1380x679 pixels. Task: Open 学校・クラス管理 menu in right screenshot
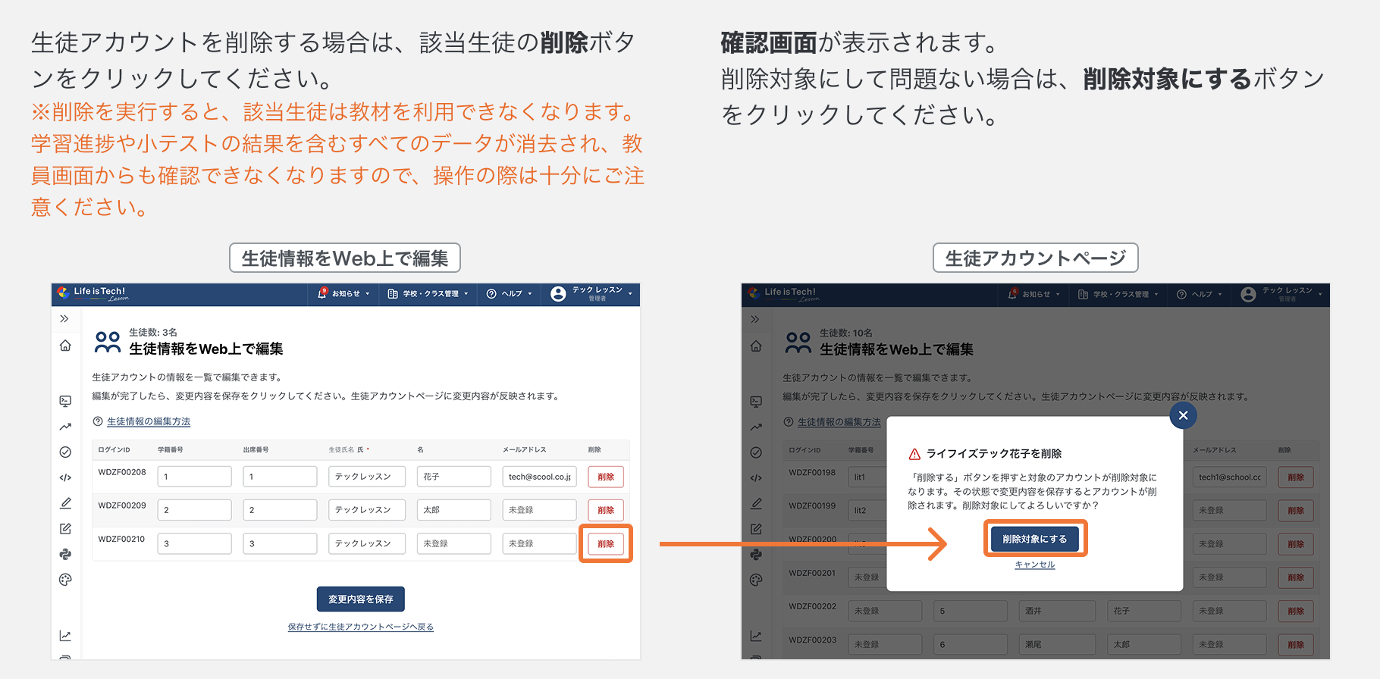[1119, 295]
